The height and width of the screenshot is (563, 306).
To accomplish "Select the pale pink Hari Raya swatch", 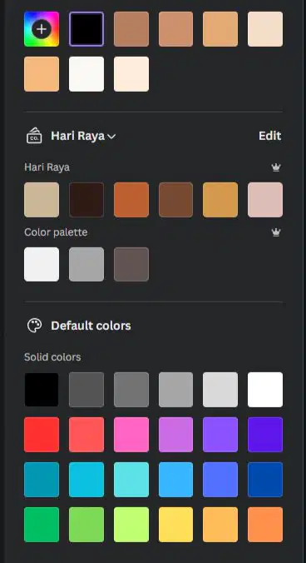I will click(x=265, y=200).
